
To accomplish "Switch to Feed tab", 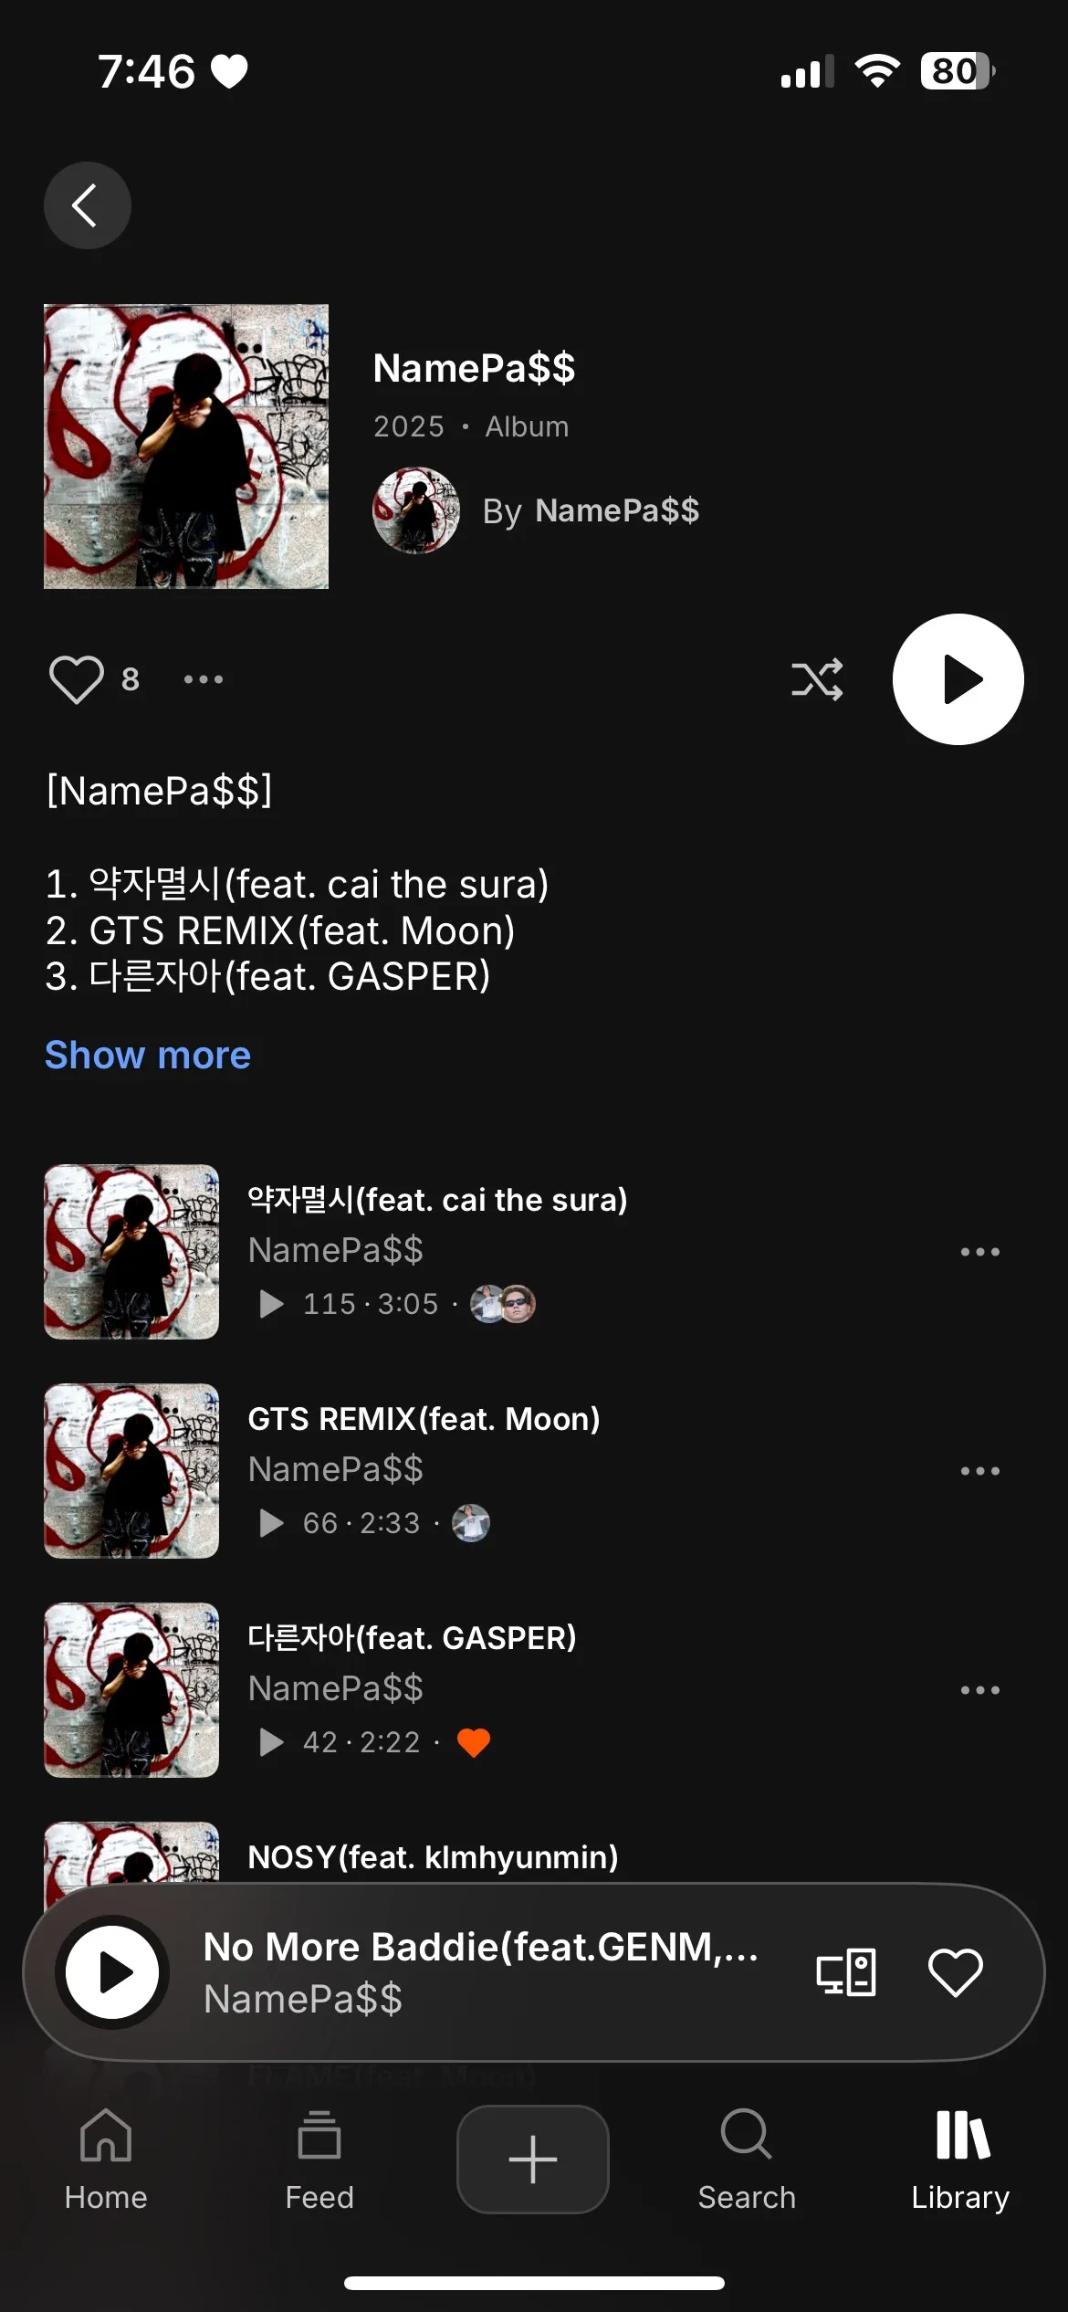I will coord(319,2160).
